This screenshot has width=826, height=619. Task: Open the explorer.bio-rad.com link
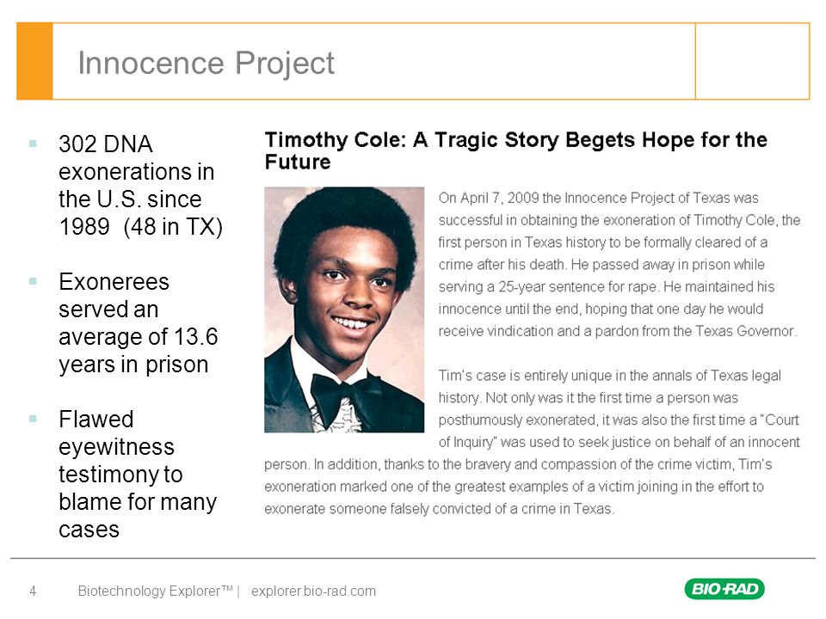pos(313,591)
